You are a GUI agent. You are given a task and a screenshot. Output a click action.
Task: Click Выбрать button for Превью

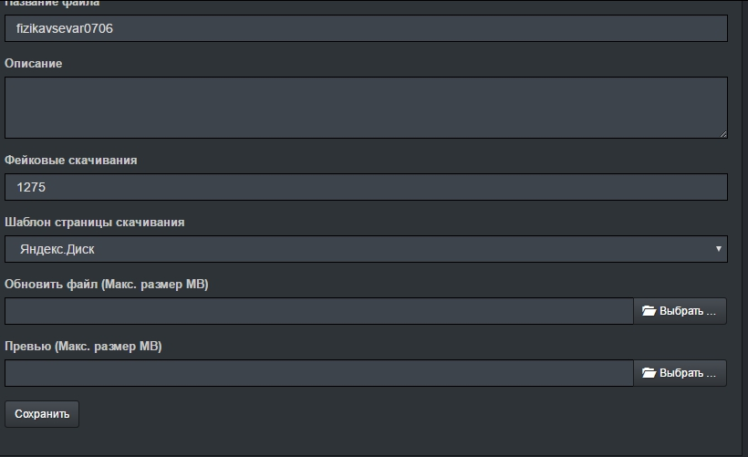click(x=680, y=373)
